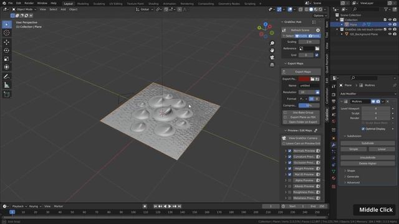Open the Render menu
Image resolution: width=399 pixels, height=224 pixels.
tap(29, 3)
